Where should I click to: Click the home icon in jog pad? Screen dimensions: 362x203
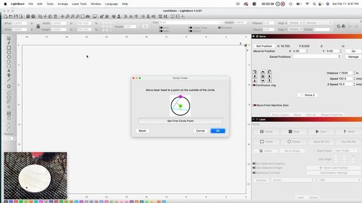click(262, 76)
